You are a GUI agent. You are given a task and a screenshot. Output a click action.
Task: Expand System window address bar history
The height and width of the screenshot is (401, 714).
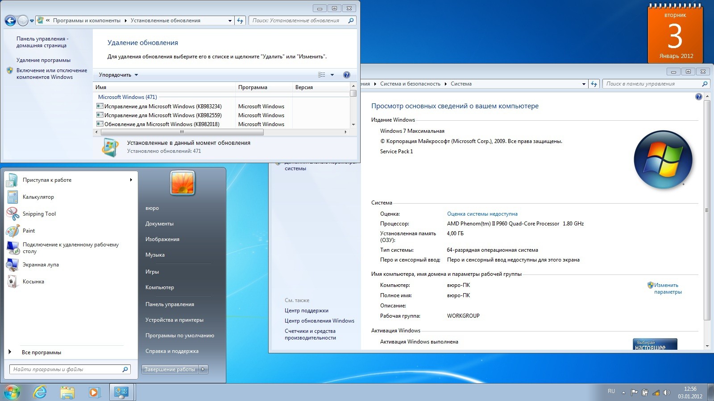(584, 84)
